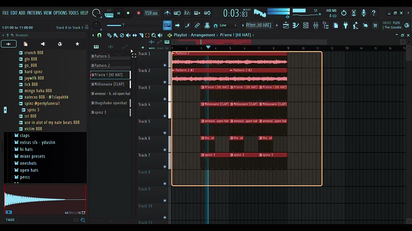Select the Mute tool in playlist toolbar

128,35
